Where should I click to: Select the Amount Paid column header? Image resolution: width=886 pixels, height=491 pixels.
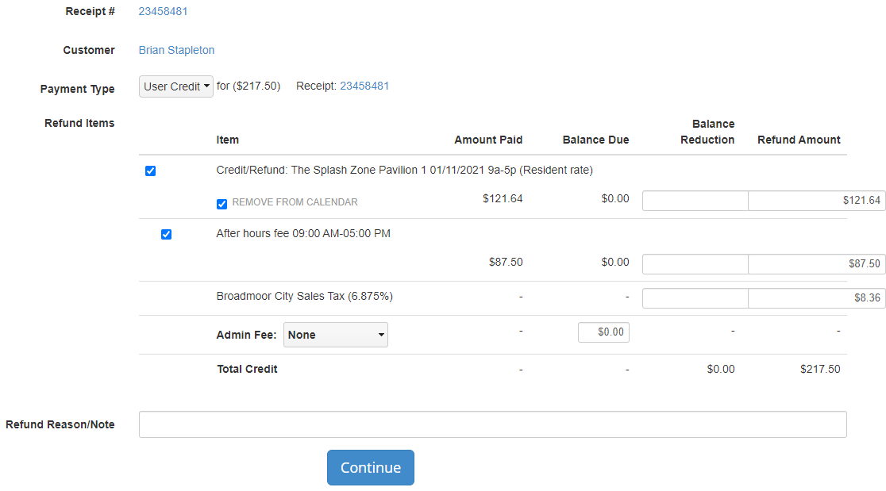488,140
